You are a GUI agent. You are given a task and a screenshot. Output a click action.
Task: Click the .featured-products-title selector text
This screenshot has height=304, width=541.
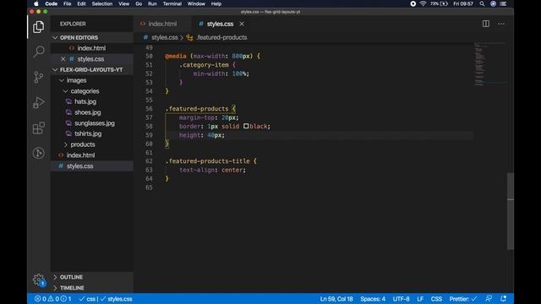[207, 161]
